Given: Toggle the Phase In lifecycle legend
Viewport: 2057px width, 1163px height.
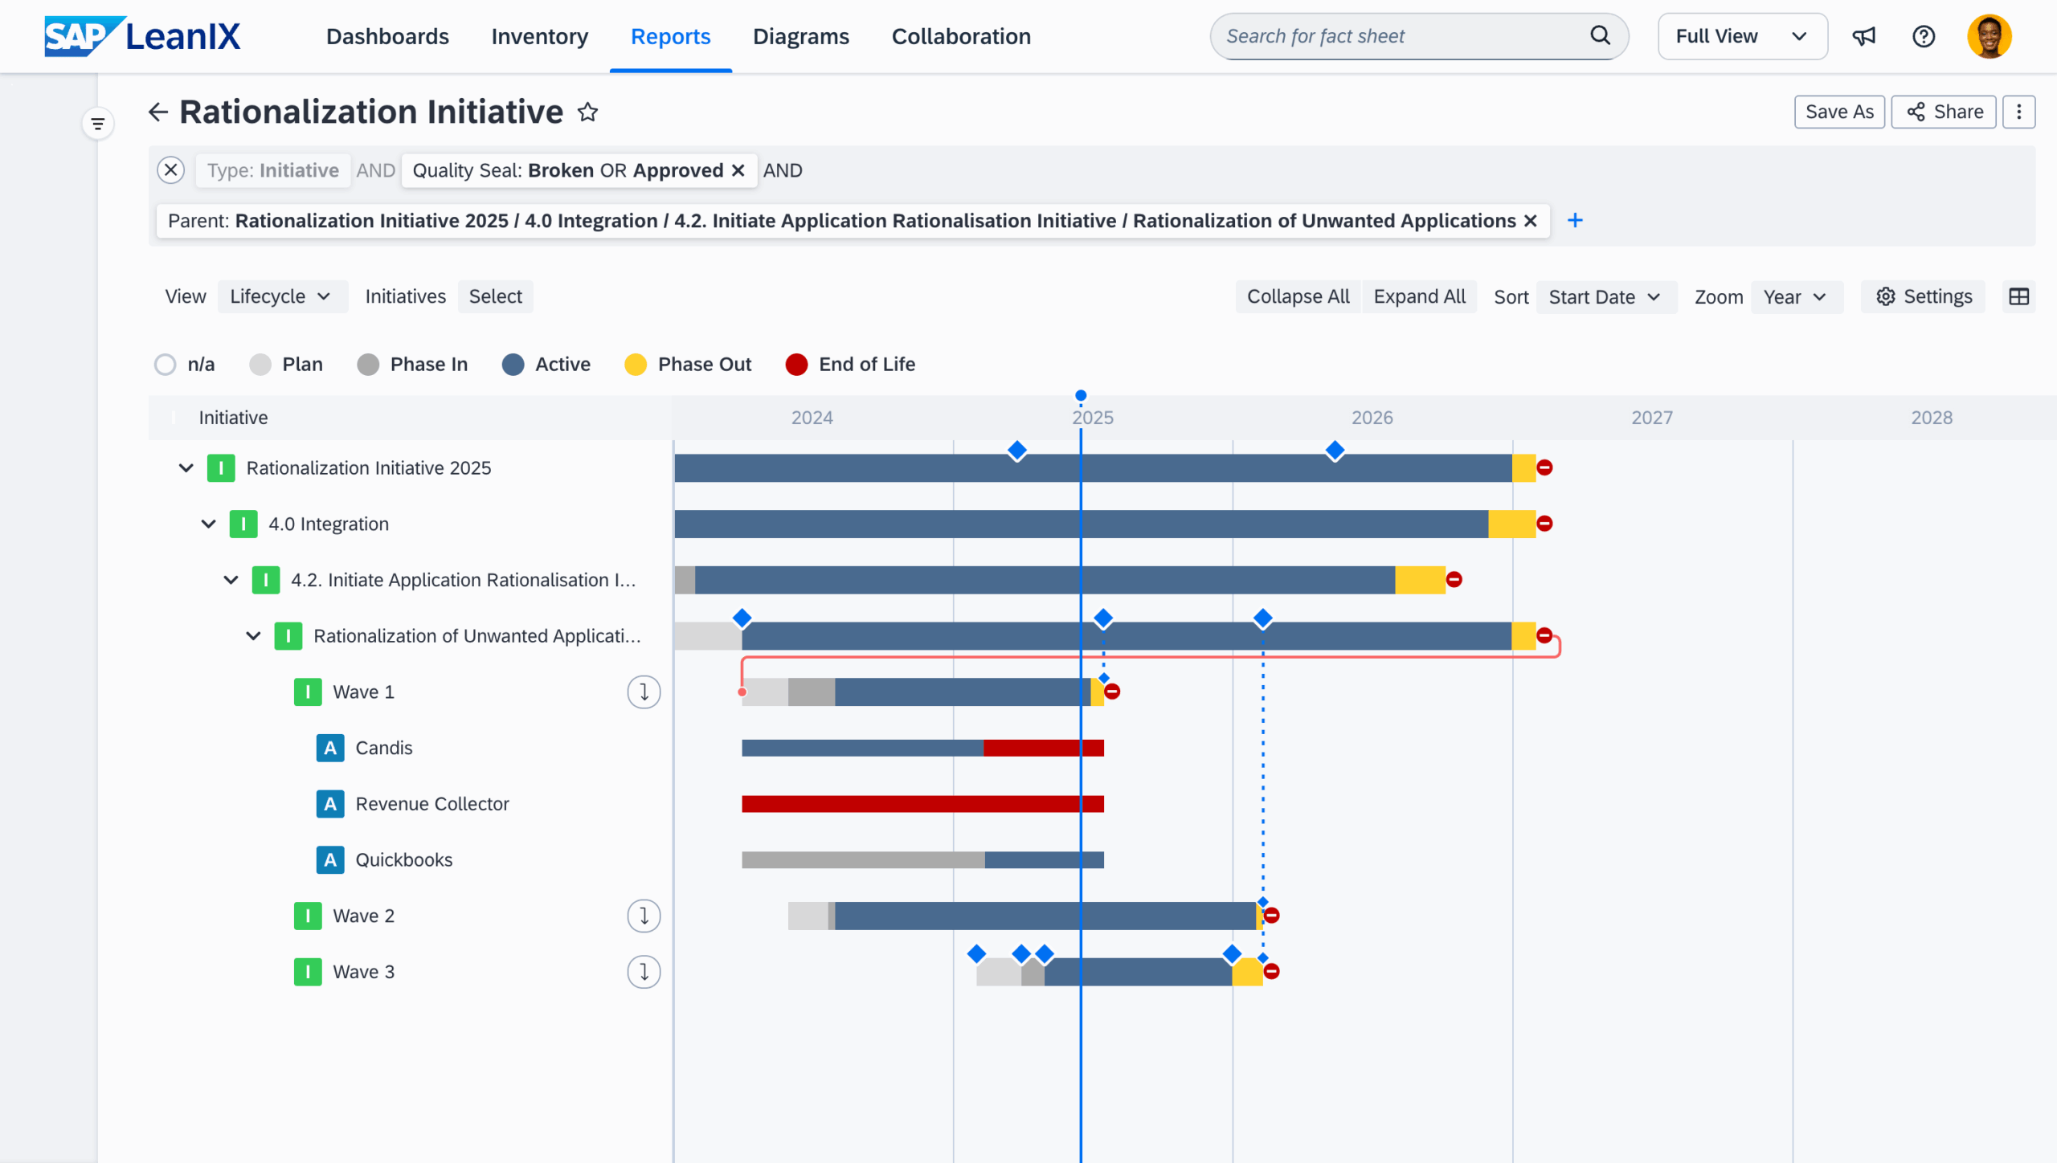Looking at the screenshot, I should (412, 365).
